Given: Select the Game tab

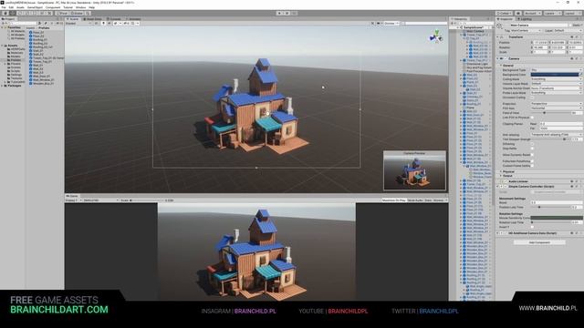Looking at the screenshot, I should click(x=73, y=196).
